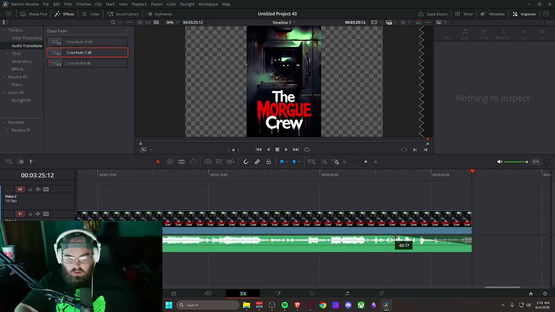
Task: Open the Index panel
Action: coord(91,14)
